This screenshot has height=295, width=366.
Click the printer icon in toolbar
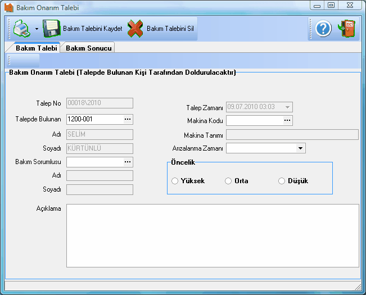(22, 29)
